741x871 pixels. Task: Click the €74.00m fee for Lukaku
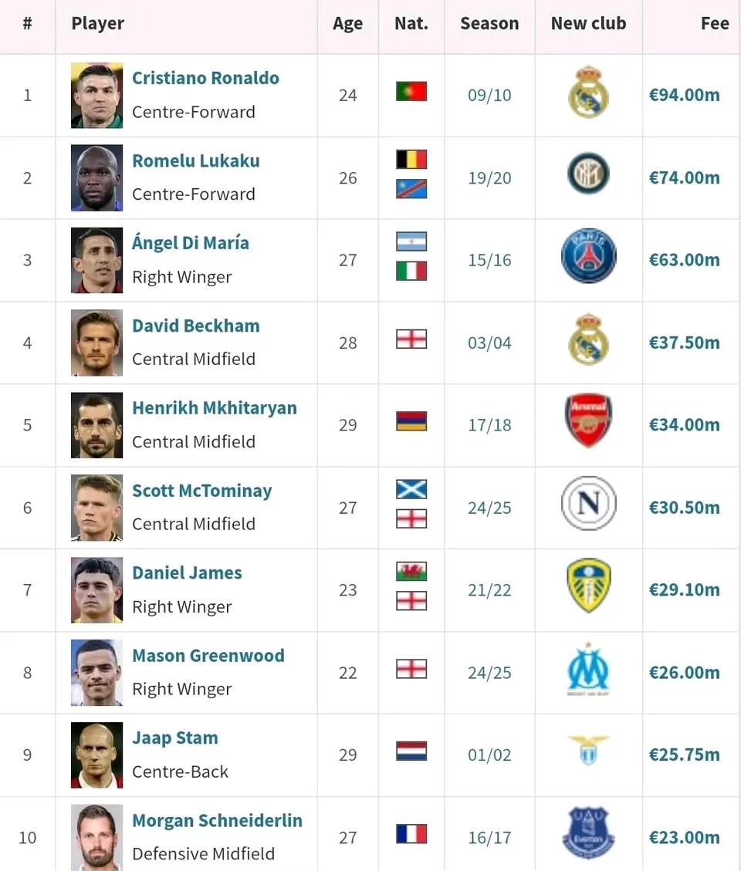684,177
